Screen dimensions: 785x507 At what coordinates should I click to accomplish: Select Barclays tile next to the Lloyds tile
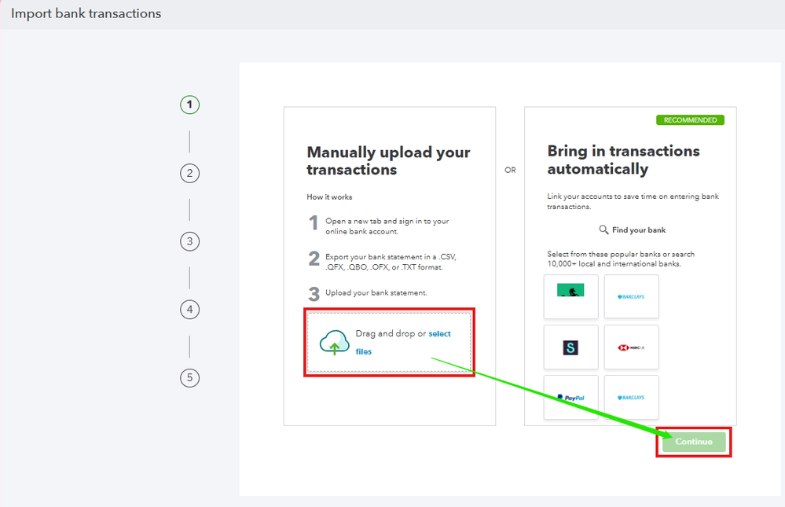pos(631,296)
